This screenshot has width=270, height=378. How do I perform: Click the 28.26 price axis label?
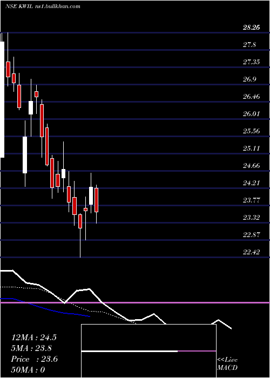(251, 28)
